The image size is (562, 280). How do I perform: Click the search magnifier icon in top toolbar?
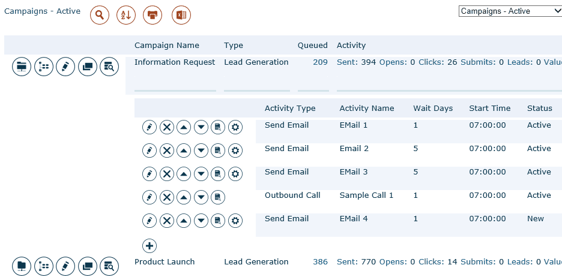pyautogui.click(x=100, y=15)
